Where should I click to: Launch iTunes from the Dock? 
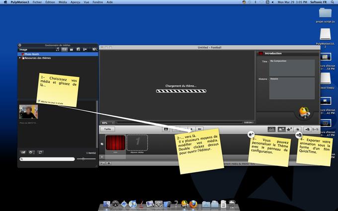133,204
